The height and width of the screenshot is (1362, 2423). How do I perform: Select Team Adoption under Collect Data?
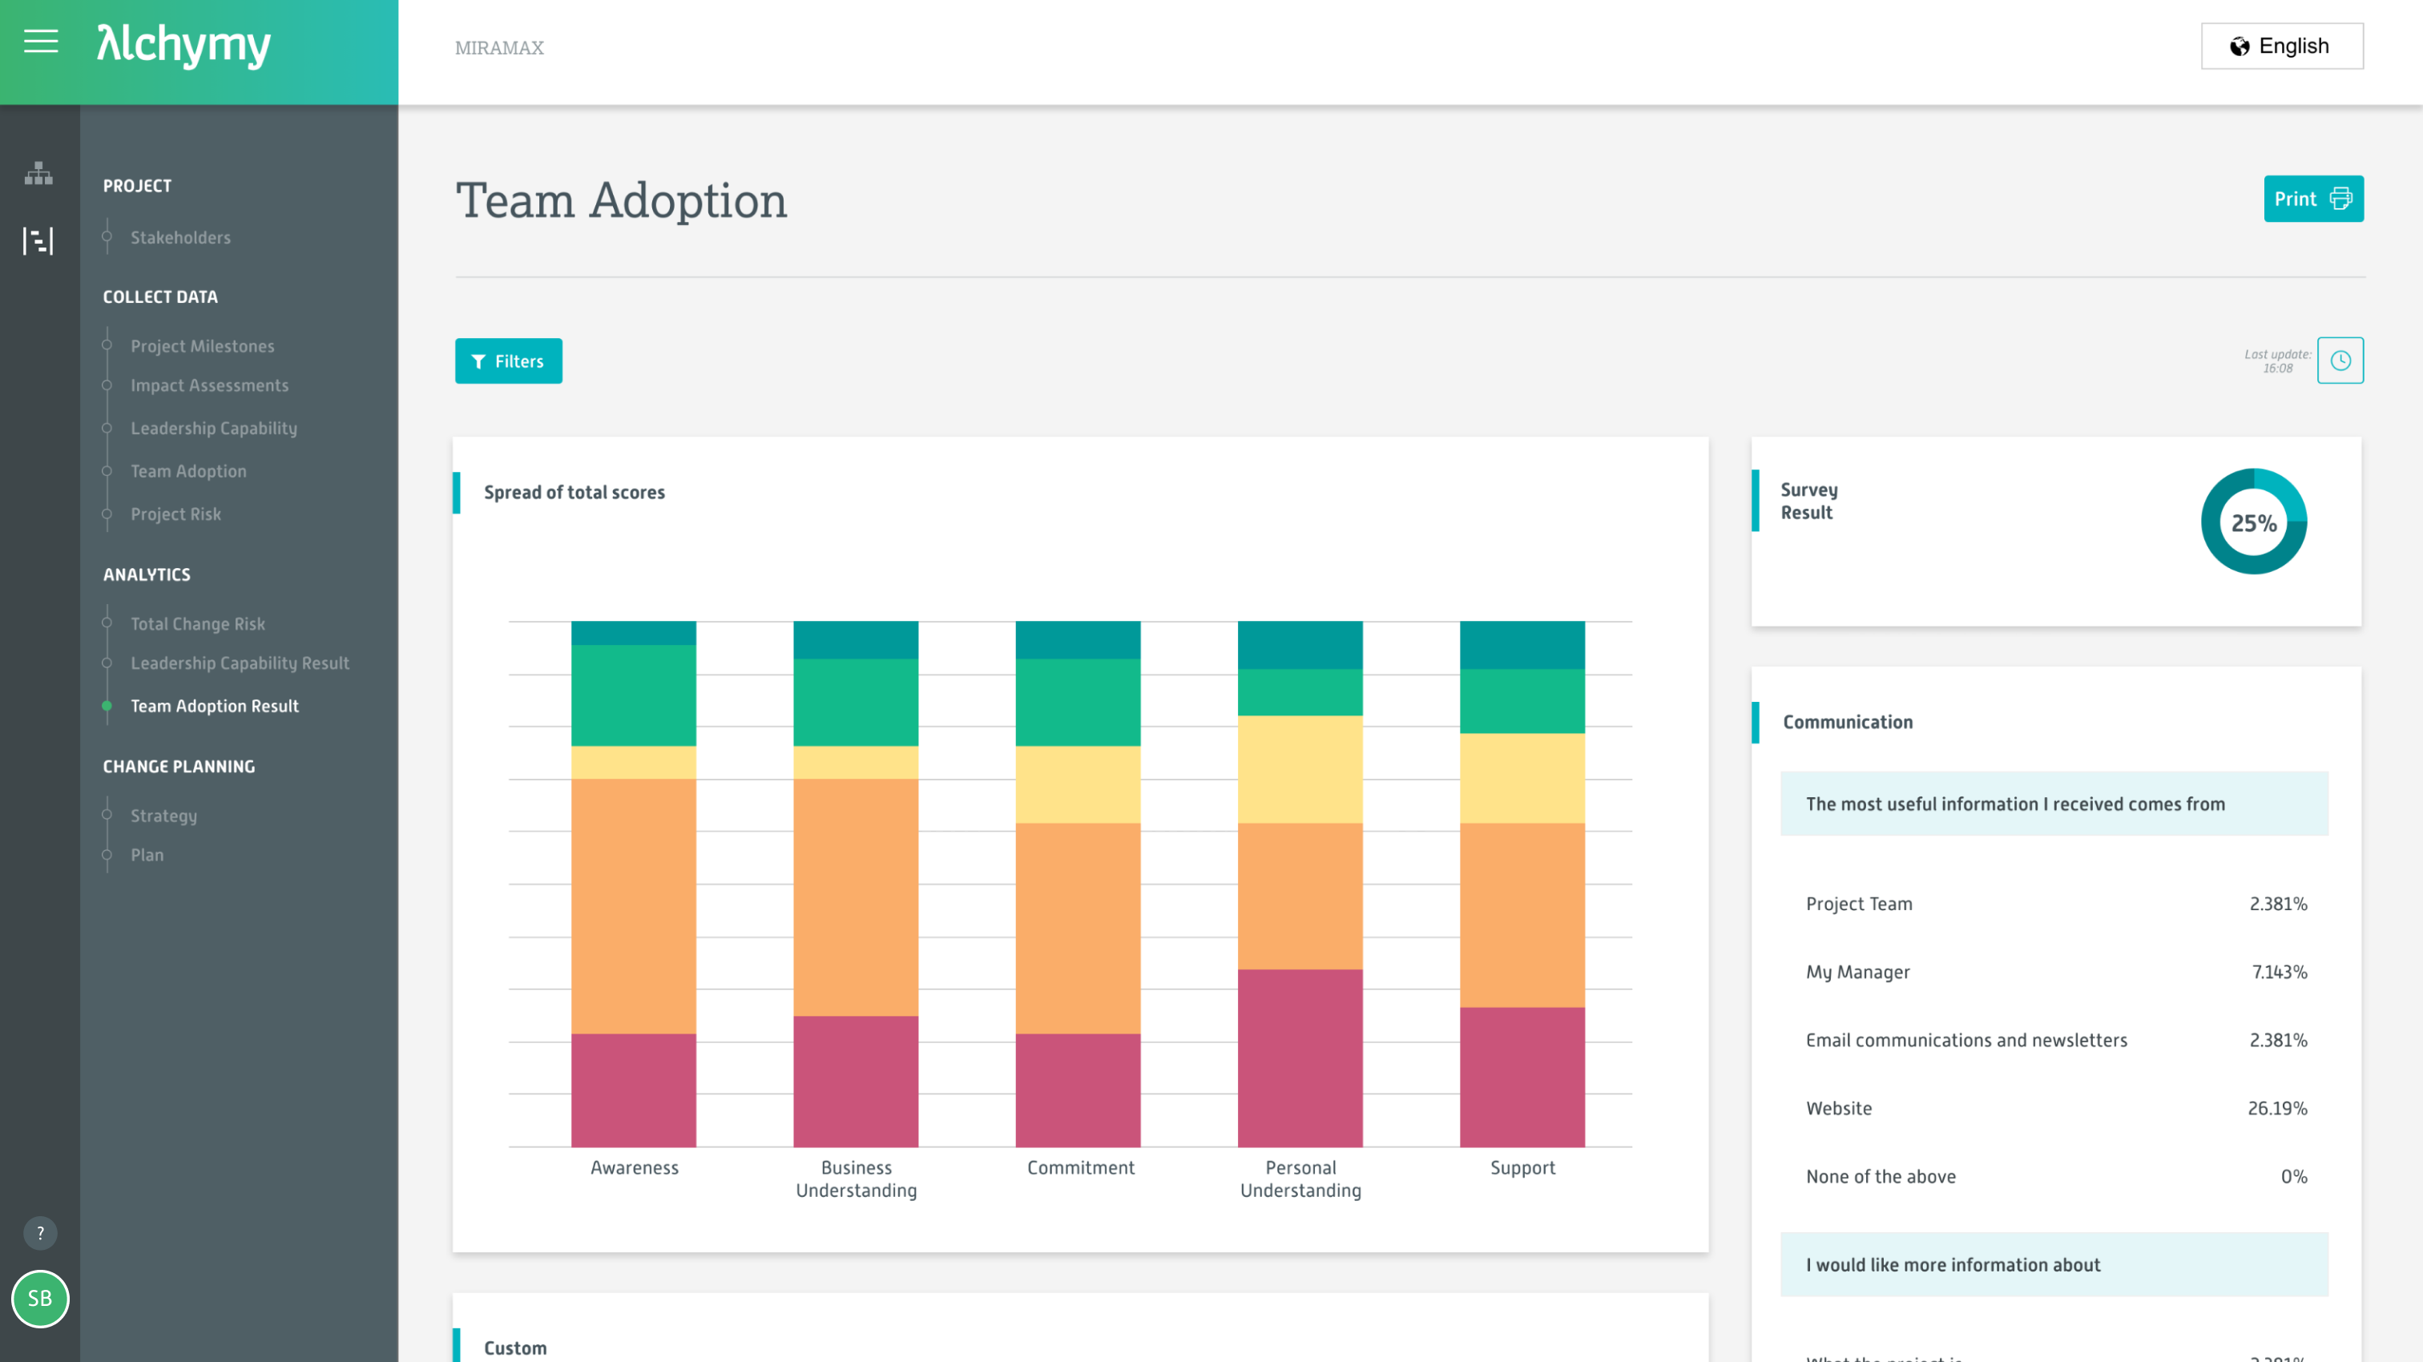pos(188,470)
